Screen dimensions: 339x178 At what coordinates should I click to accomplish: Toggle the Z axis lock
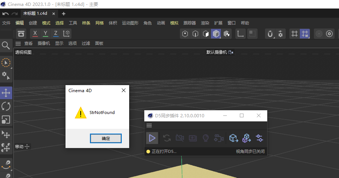pos(56,34)
